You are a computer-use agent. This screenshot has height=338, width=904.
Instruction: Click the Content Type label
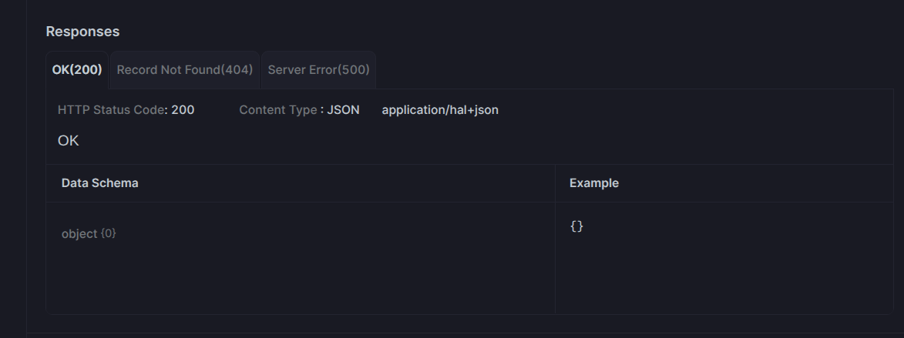tap(278, 110)
